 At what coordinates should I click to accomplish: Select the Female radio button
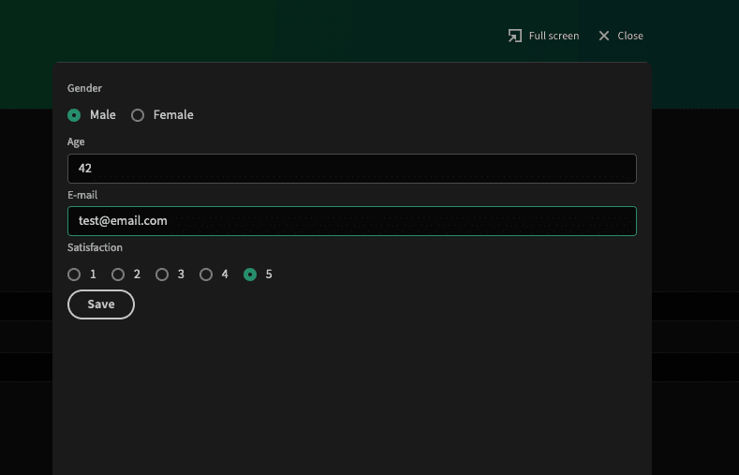point(138,115)
